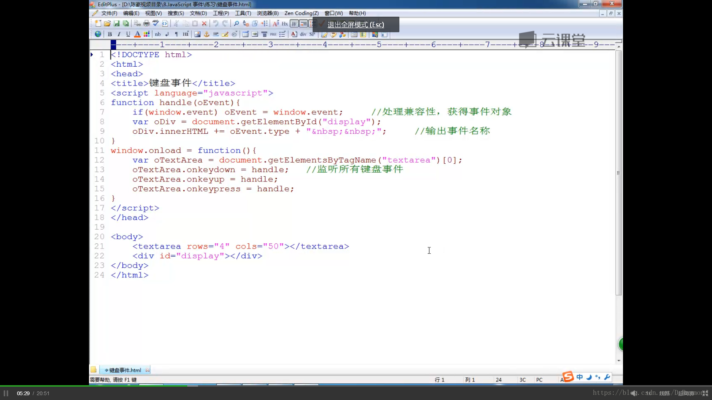
Task: Click the Undo arrow icon
Action: [x=215, y=23]
